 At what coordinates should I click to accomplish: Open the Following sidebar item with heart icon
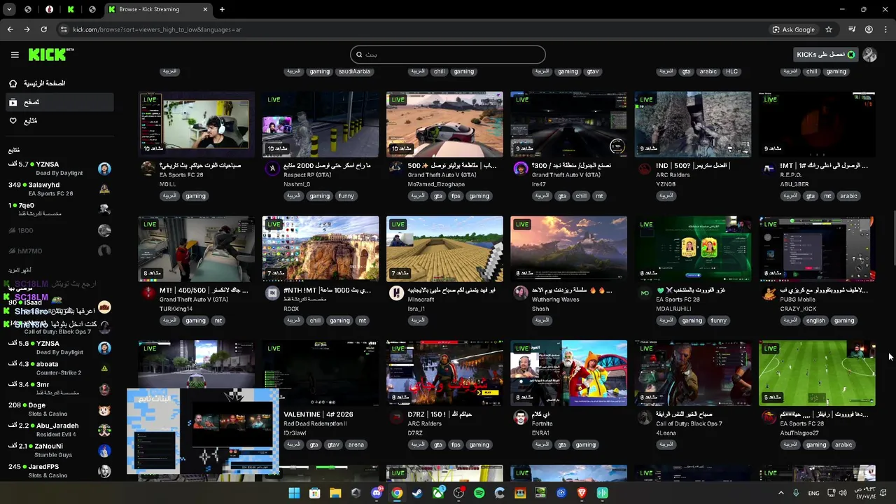click(x=59, y=121)
